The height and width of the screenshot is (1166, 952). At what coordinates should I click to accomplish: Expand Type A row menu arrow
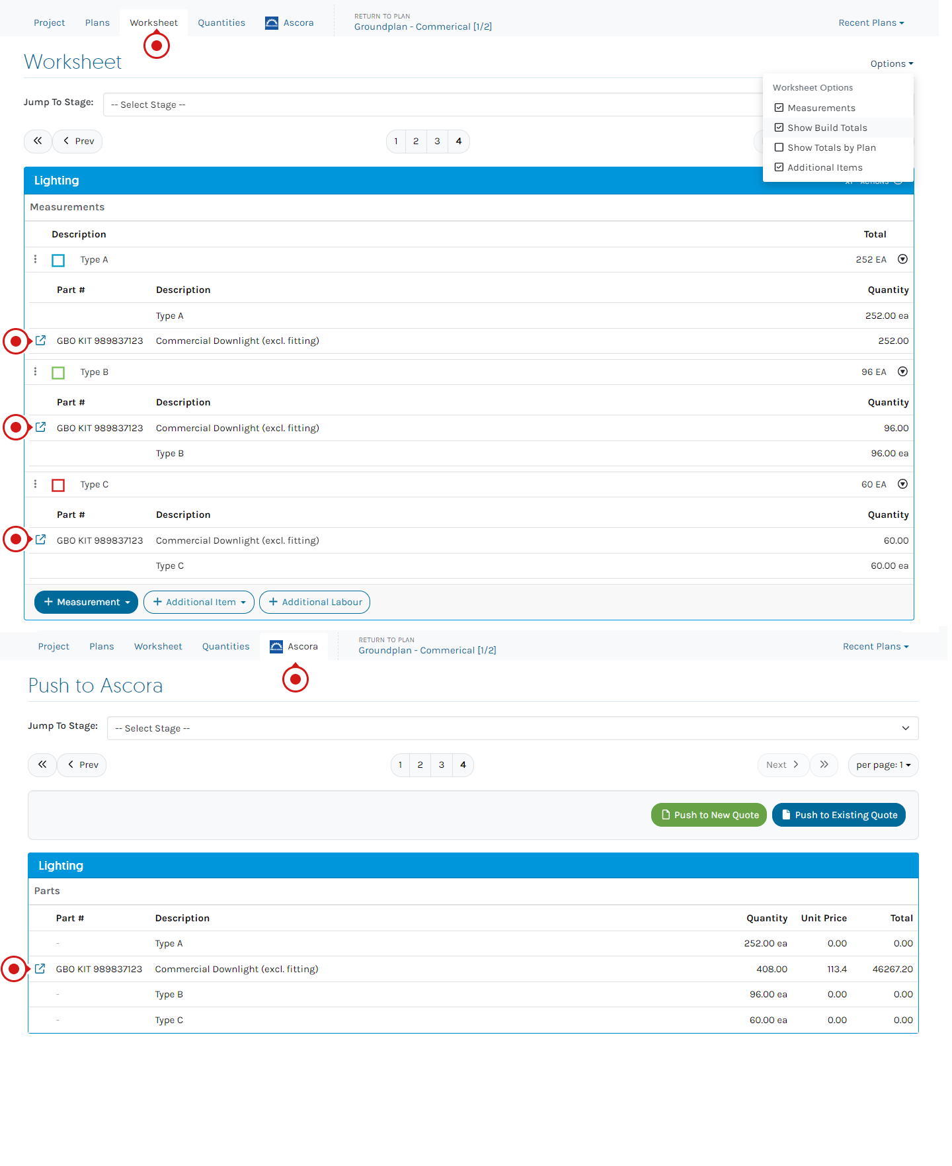902,259
